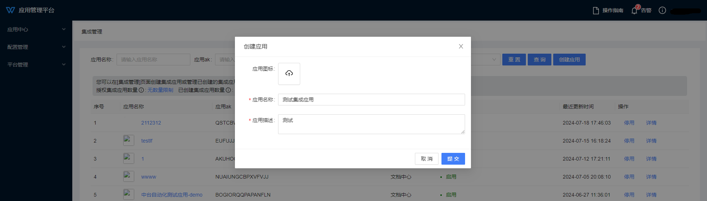The width and height of the screenshot is (707, 201).
Task: Click the upload cloud icon for app icon
Action: pos(289,73)
